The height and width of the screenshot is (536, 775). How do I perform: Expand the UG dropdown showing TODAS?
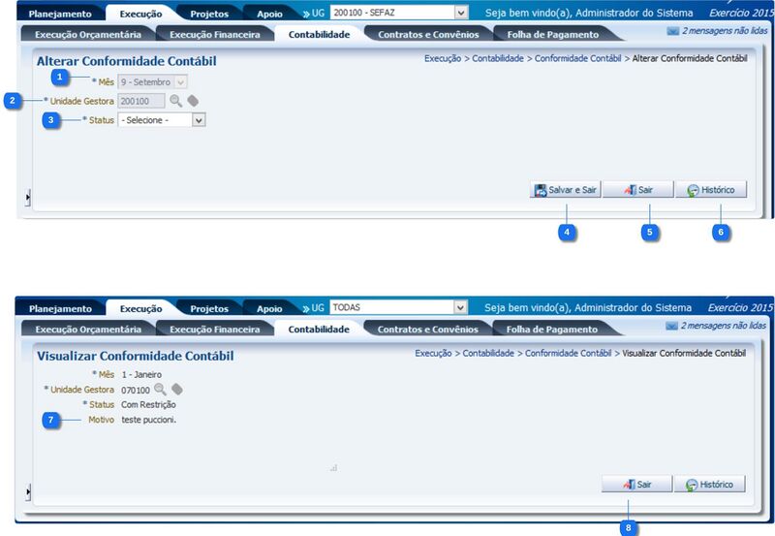click(460, 307)
